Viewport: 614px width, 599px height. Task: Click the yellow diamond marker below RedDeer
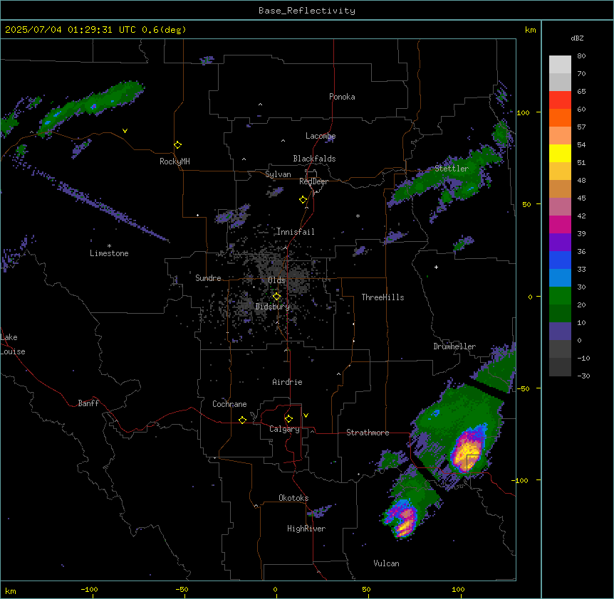point(303,199)
